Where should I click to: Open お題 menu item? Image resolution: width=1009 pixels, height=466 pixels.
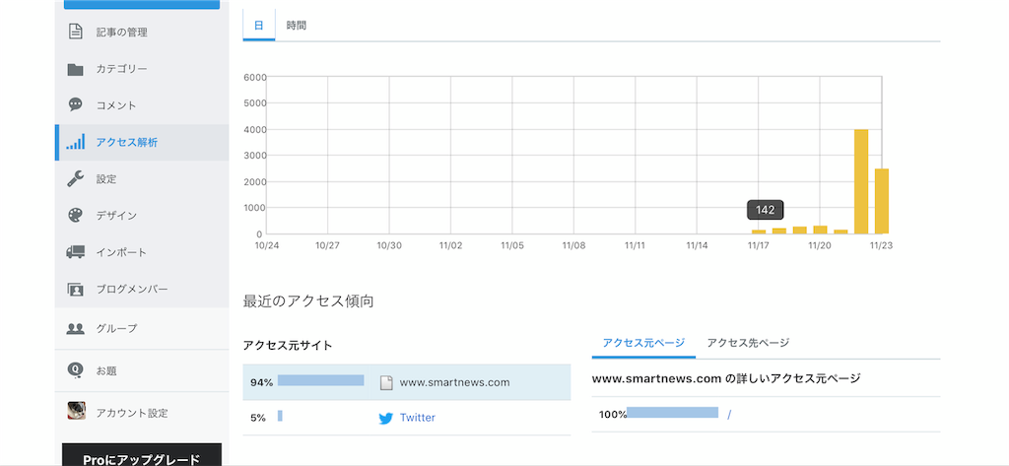click(142, 370)
